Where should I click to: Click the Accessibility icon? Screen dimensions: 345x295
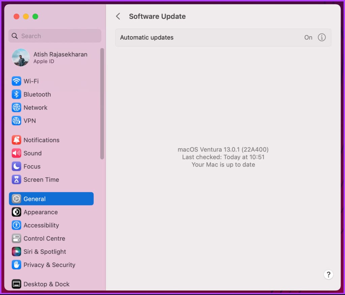click(16, 225)
